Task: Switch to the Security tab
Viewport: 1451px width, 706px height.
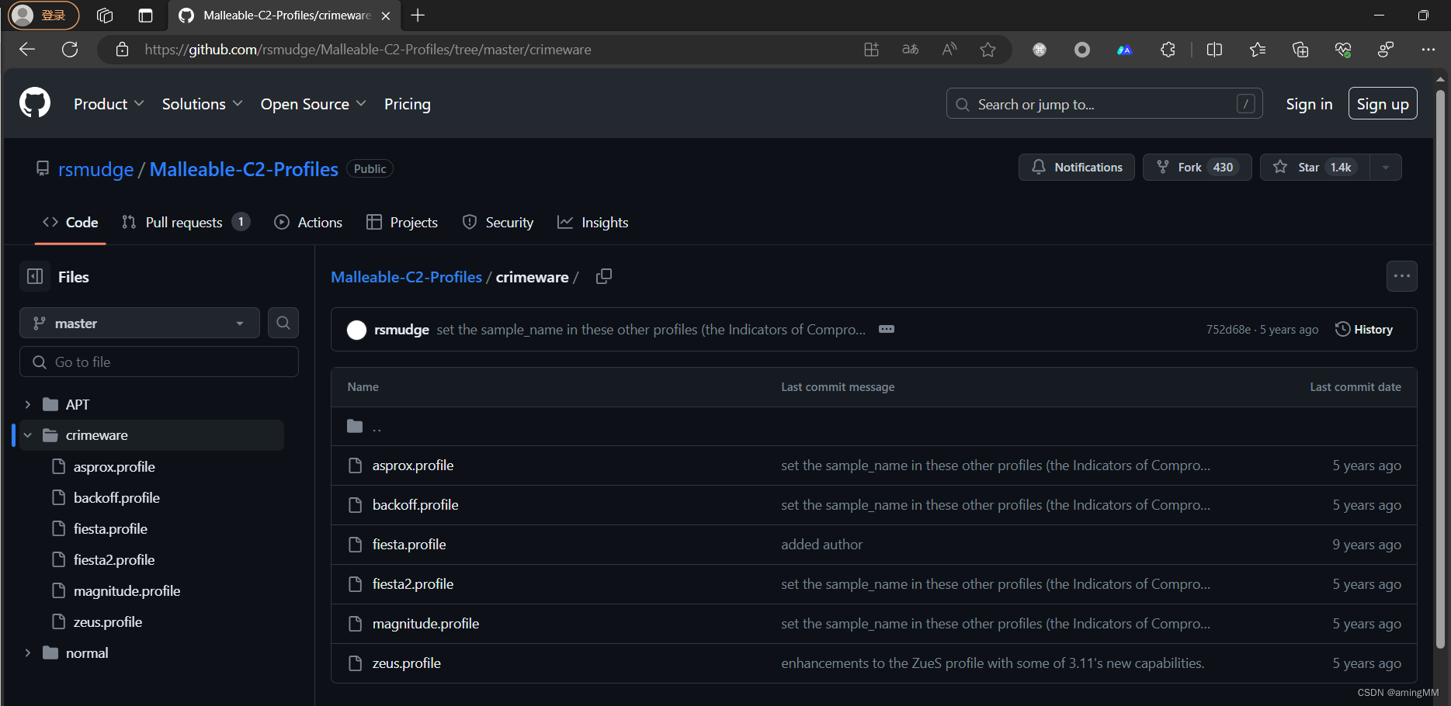Action: click(x=498, y=223)
